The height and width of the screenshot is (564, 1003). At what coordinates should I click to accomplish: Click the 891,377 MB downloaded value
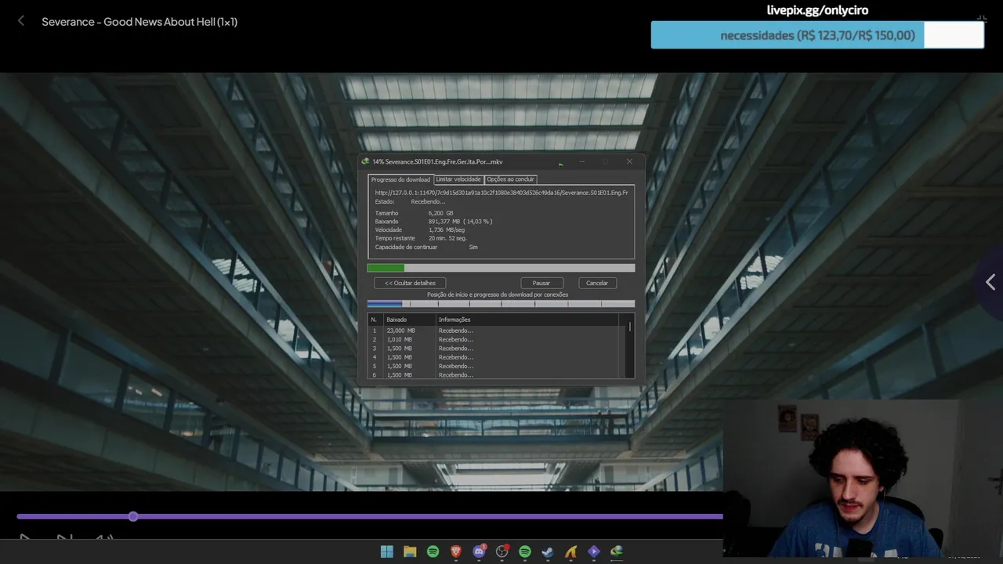tap(460, 222)
